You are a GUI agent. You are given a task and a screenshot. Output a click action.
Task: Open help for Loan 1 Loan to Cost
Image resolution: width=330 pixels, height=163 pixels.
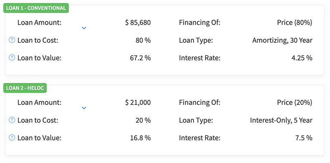(12, 40)
